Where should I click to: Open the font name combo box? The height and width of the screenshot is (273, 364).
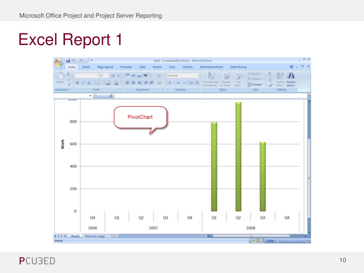(x=86, y=76)
